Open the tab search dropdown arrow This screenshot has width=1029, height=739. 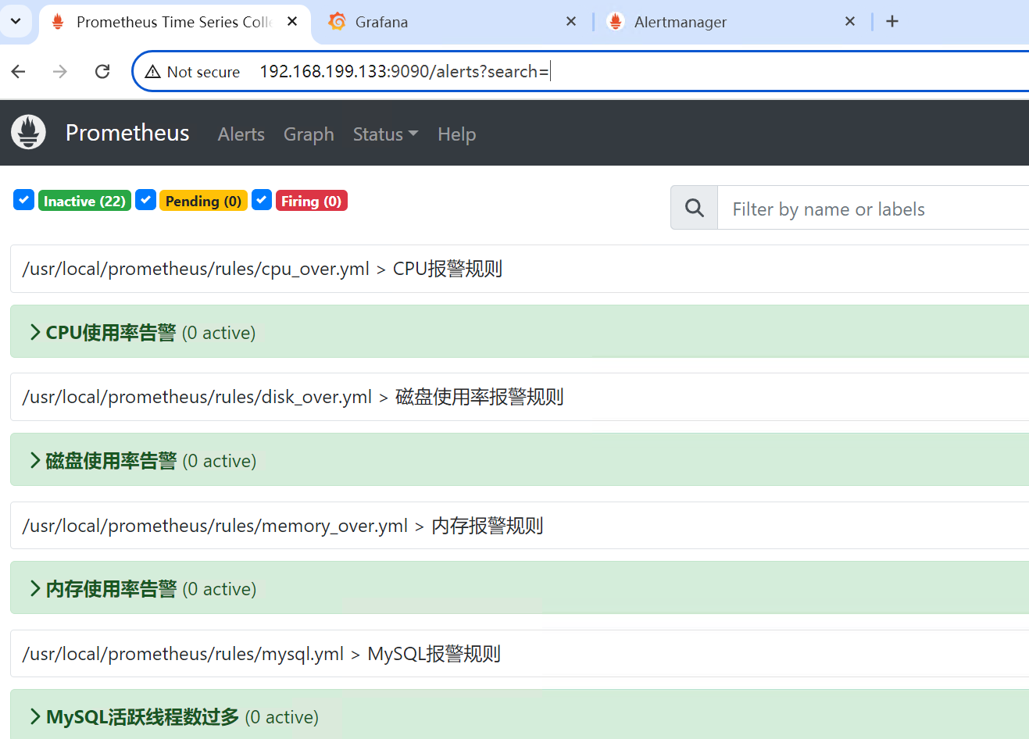pyautogui.click(x=16, y=21)
